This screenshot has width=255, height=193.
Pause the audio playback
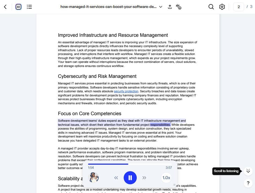tap(130, 178)
